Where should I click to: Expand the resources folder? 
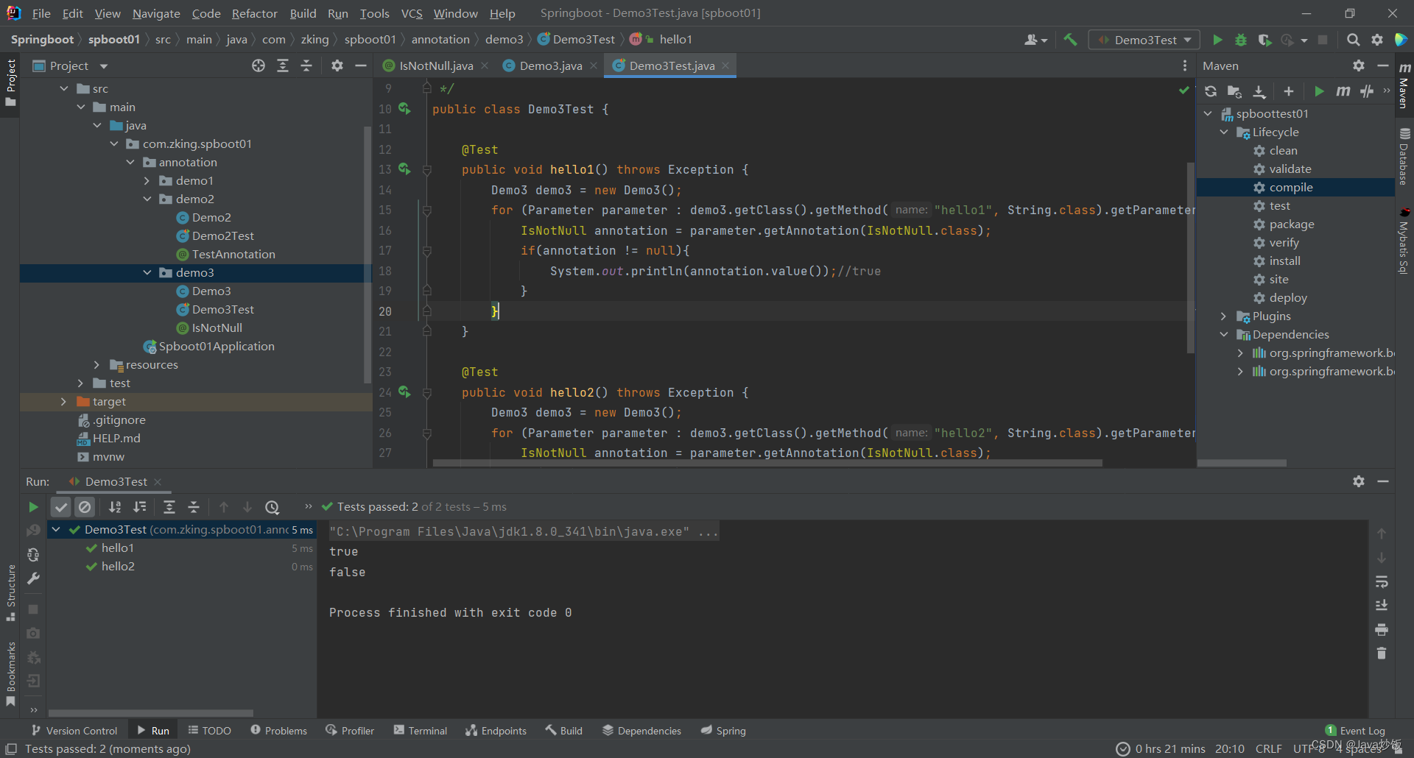(96, 364)
